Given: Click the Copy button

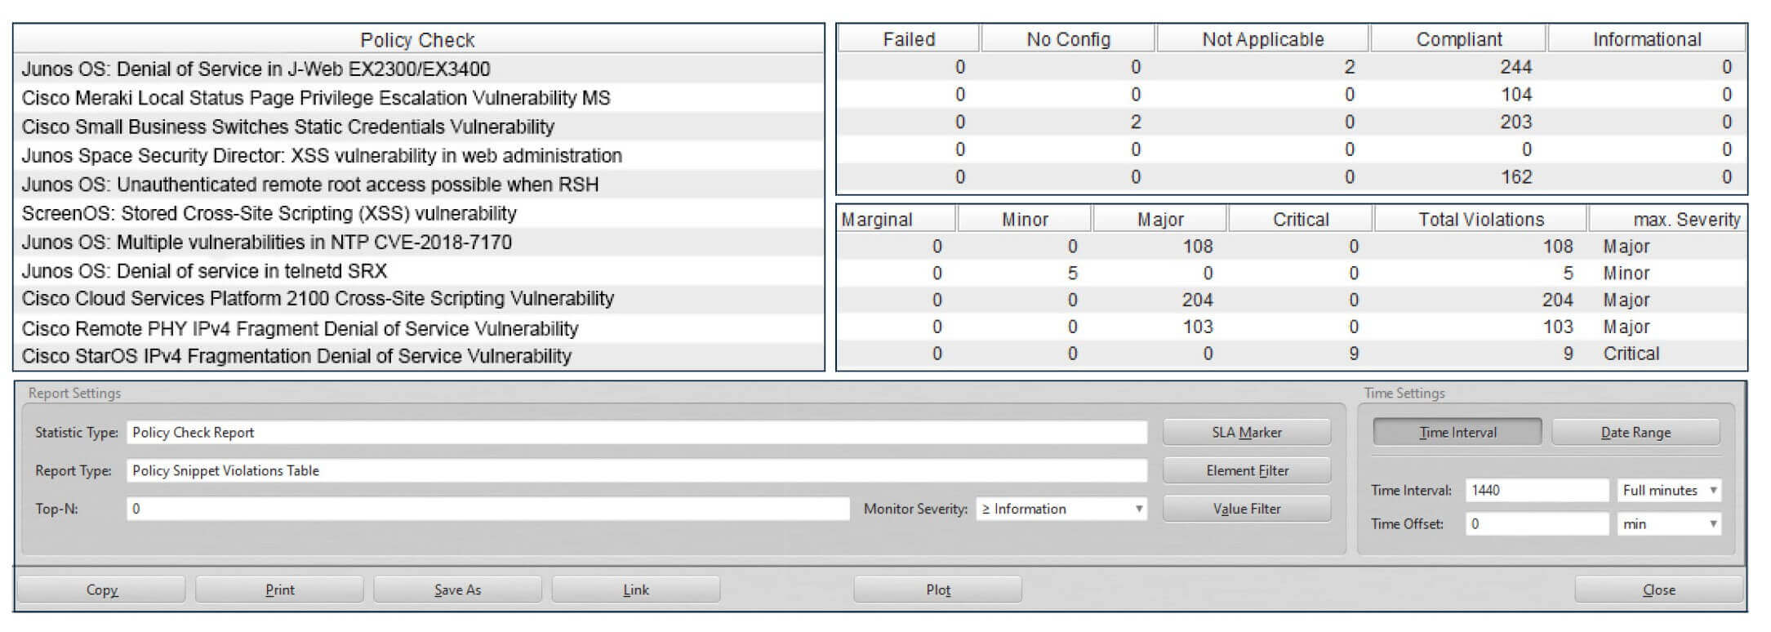Looking at the screenshot, I should pyautogui.click(x=102, y=590).
